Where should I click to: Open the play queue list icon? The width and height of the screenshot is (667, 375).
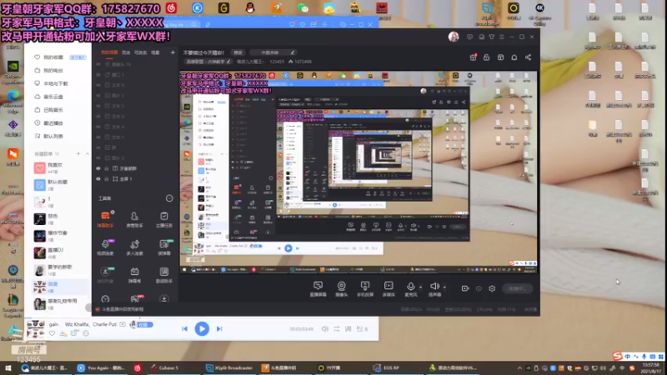362,328
